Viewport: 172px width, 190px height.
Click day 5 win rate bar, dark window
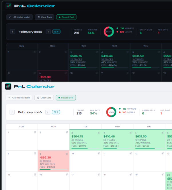(146, 68)
